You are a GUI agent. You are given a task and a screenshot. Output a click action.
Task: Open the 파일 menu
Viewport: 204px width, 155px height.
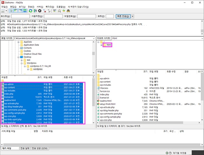tap(4, 7)
